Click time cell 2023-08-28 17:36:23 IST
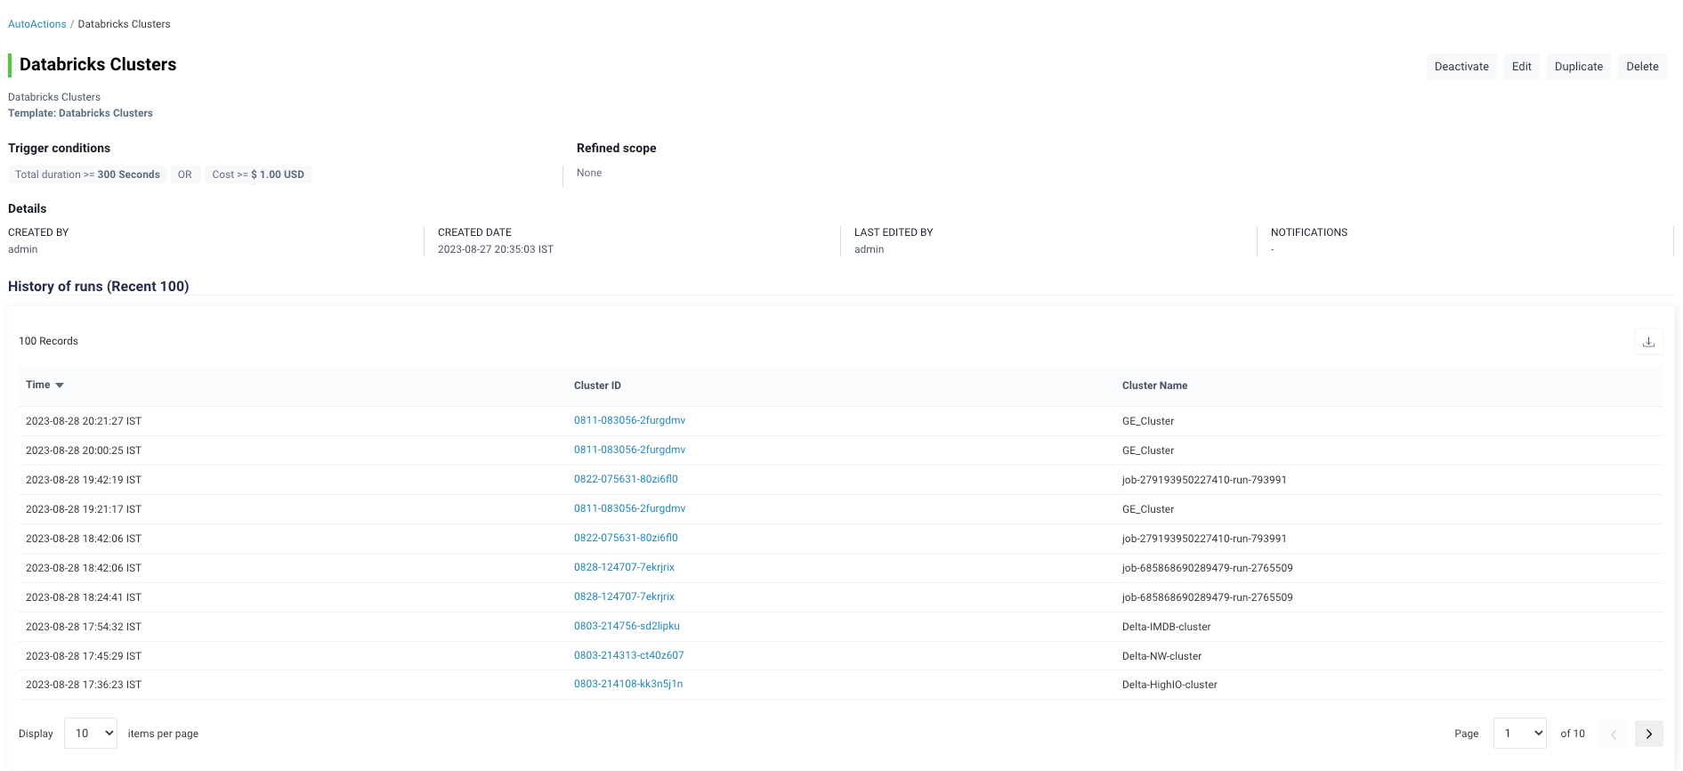1683x771 pixels. point(84,685)
